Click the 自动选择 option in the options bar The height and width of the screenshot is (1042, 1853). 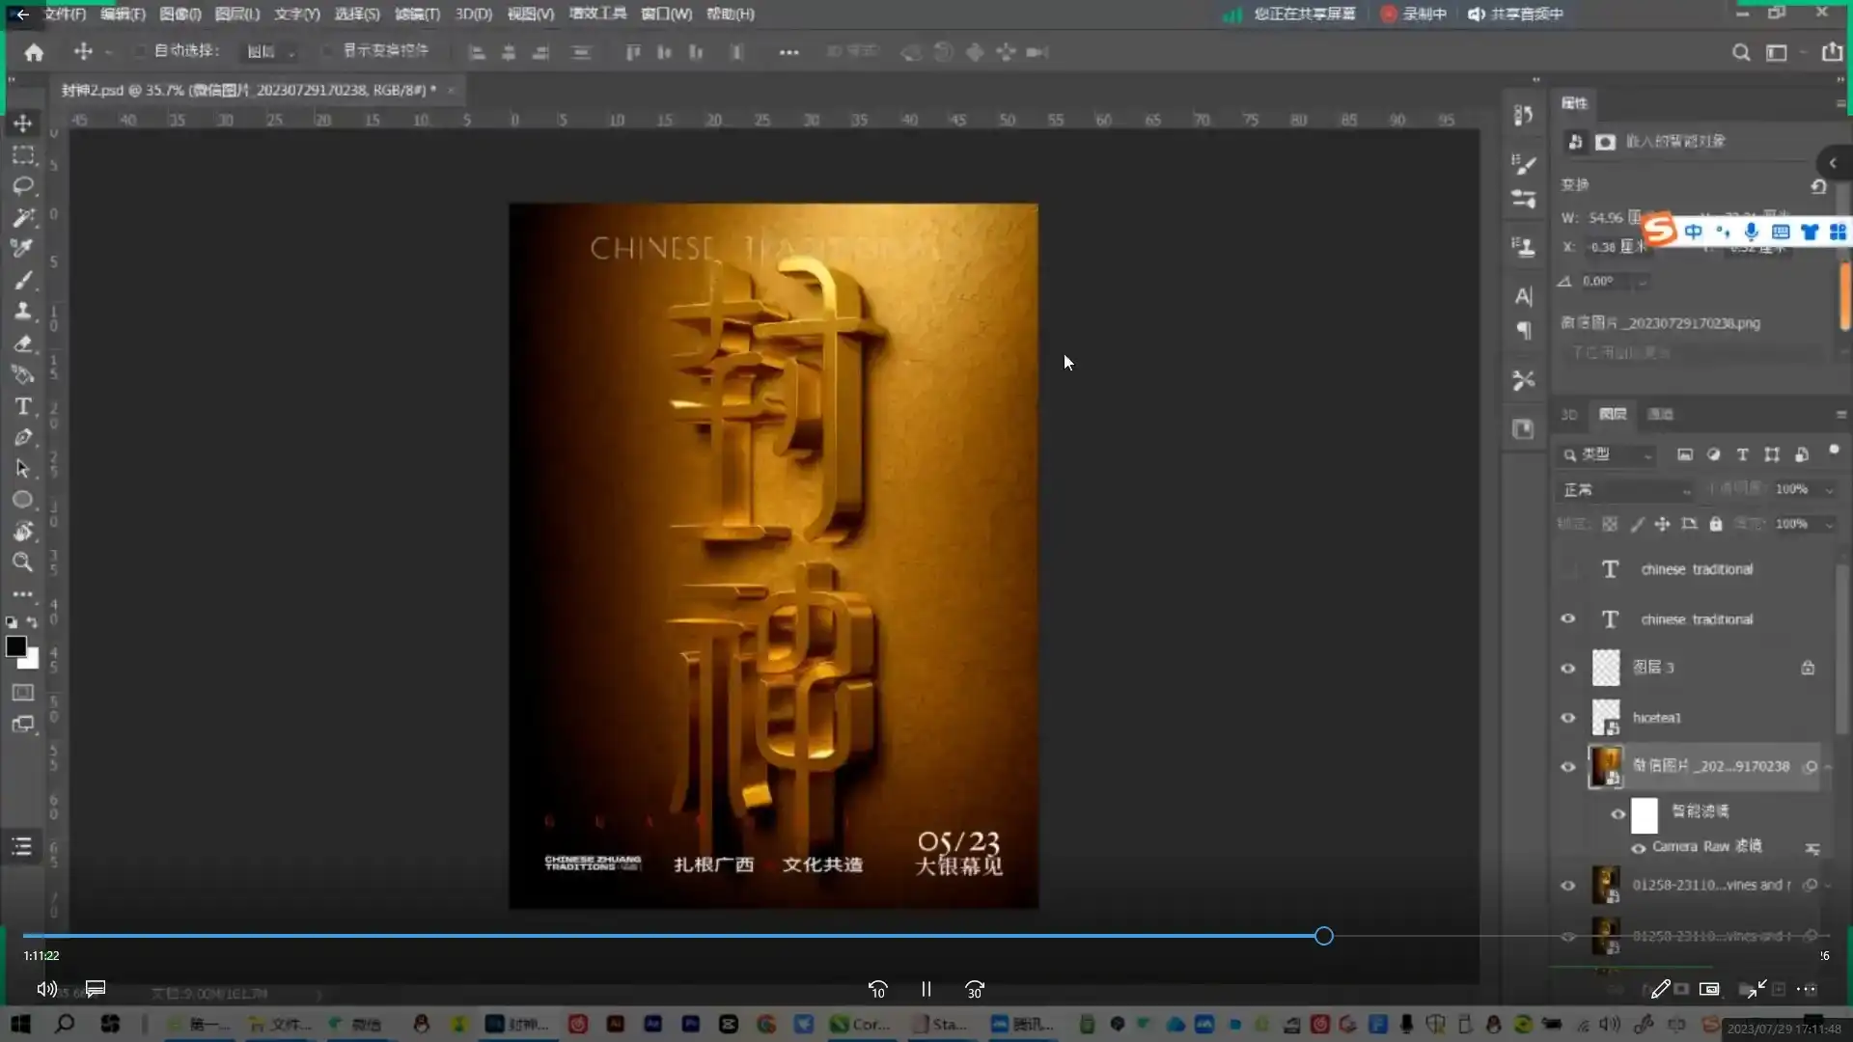click(140, 50)
